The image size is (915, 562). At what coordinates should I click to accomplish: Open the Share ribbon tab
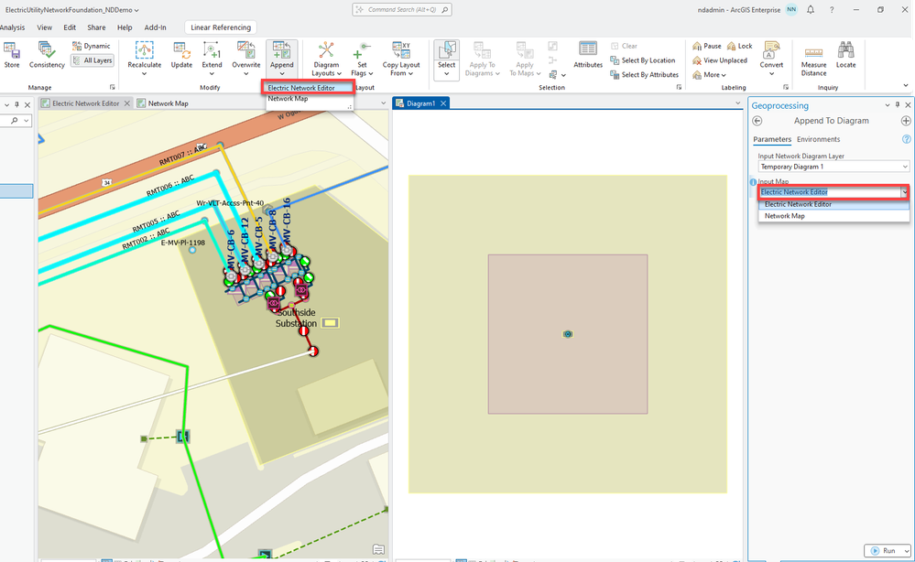click(96, 27)
